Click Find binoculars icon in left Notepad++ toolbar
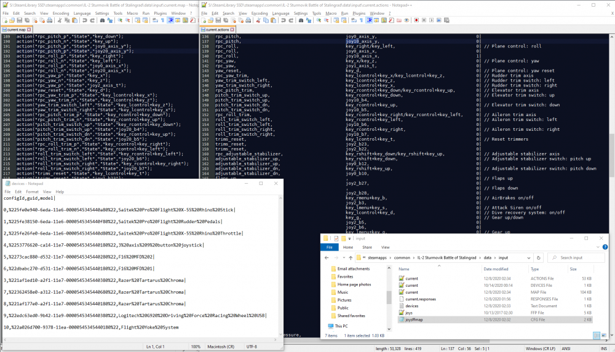Image resolution: width=615 pixels, height=352 pixels. 103,20
